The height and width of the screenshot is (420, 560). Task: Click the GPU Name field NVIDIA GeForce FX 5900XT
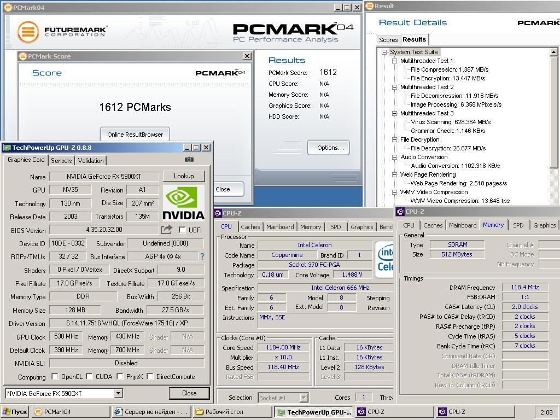[x=104, y=177]
